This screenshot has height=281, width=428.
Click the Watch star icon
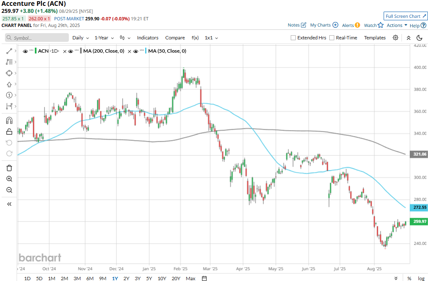(380, 25)
